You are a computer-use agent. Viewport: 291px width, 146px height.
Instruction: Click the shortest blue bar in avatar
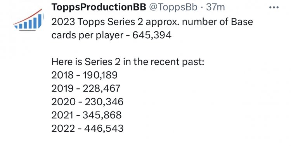(17, 27)
